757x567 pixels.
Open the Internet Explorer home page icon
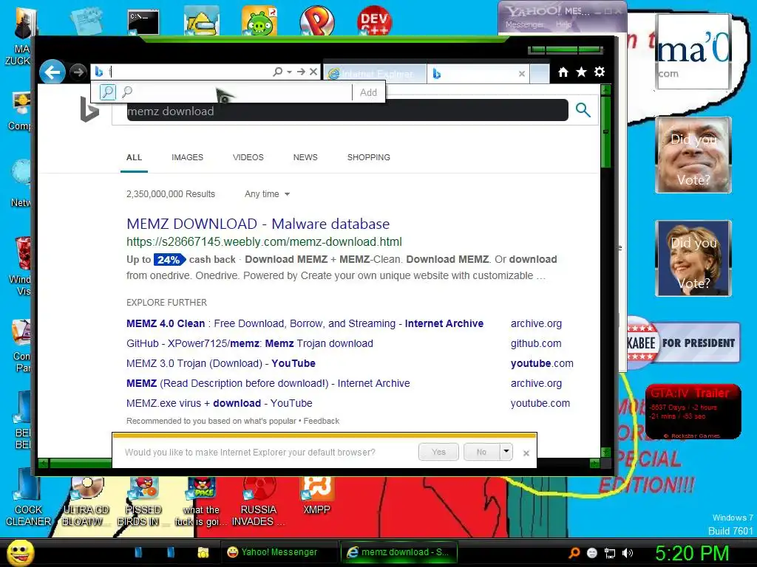(x=563, y=72)
